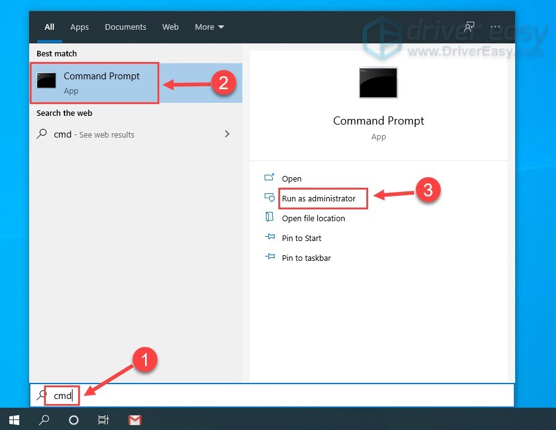556x430 pixels.
Task: Open the ellipsis options menu at top right
Action: [x=495, y=27]
